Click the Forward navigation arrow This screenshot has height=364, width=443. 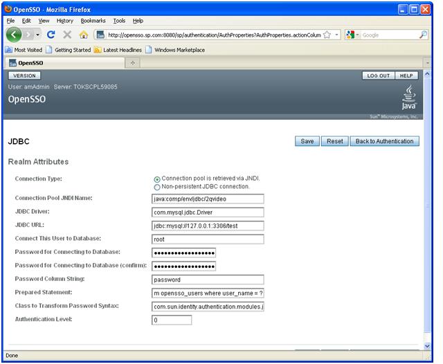coord(28,35)
